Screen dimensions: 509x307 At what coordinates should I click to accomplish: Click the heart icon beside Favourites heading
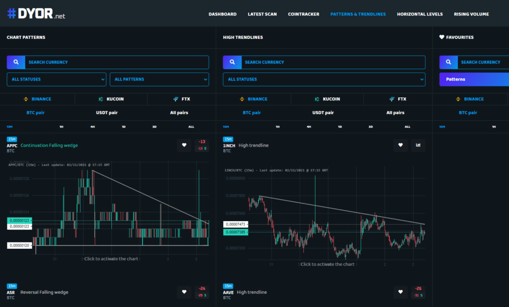click(x=442, y=37)
